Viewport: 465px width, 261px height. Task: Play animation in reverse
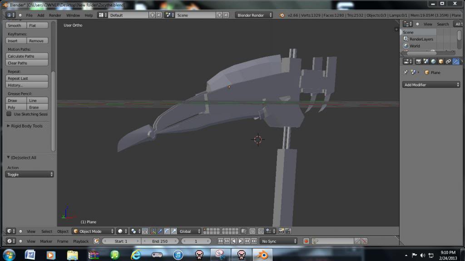tap(234, 241)
